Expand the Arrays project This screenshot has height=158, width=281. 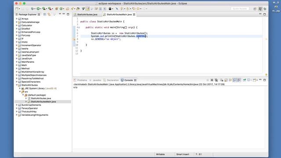pos(17,18)
